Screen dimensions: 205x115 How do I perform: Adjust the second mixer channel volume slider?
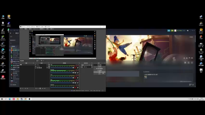point(62,73)
